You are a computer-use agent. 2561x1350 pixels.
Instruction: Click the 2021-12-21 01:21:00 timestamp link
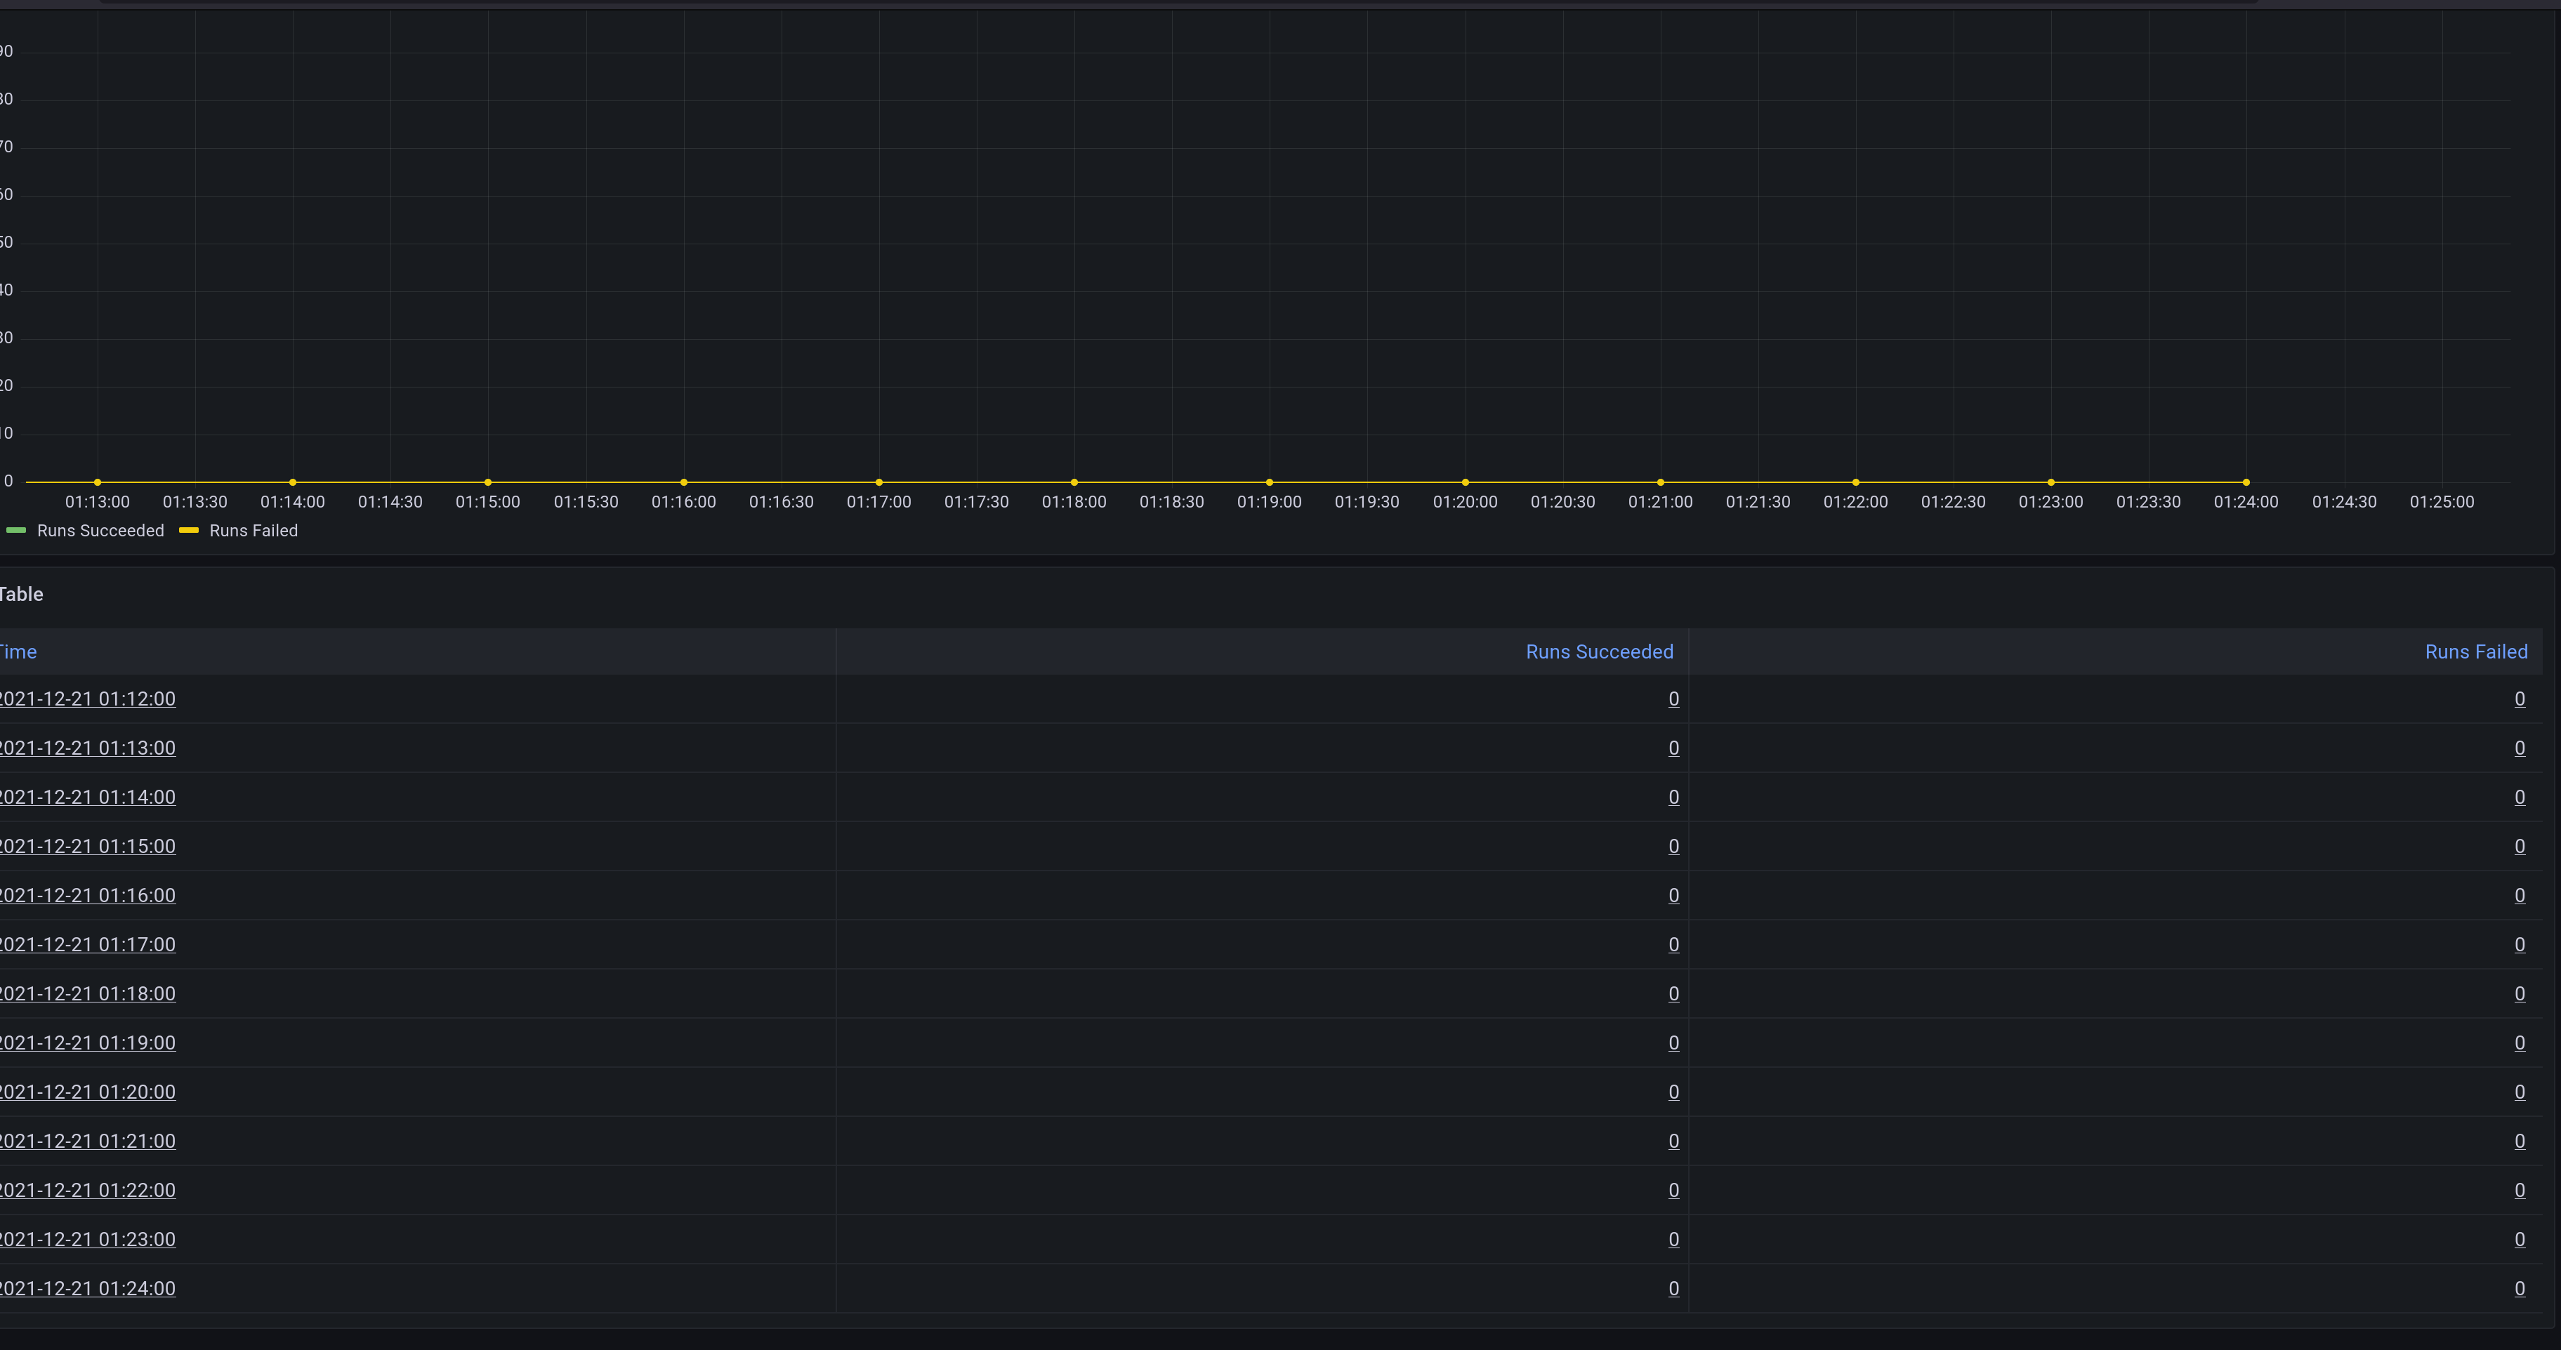point(88,1141)
